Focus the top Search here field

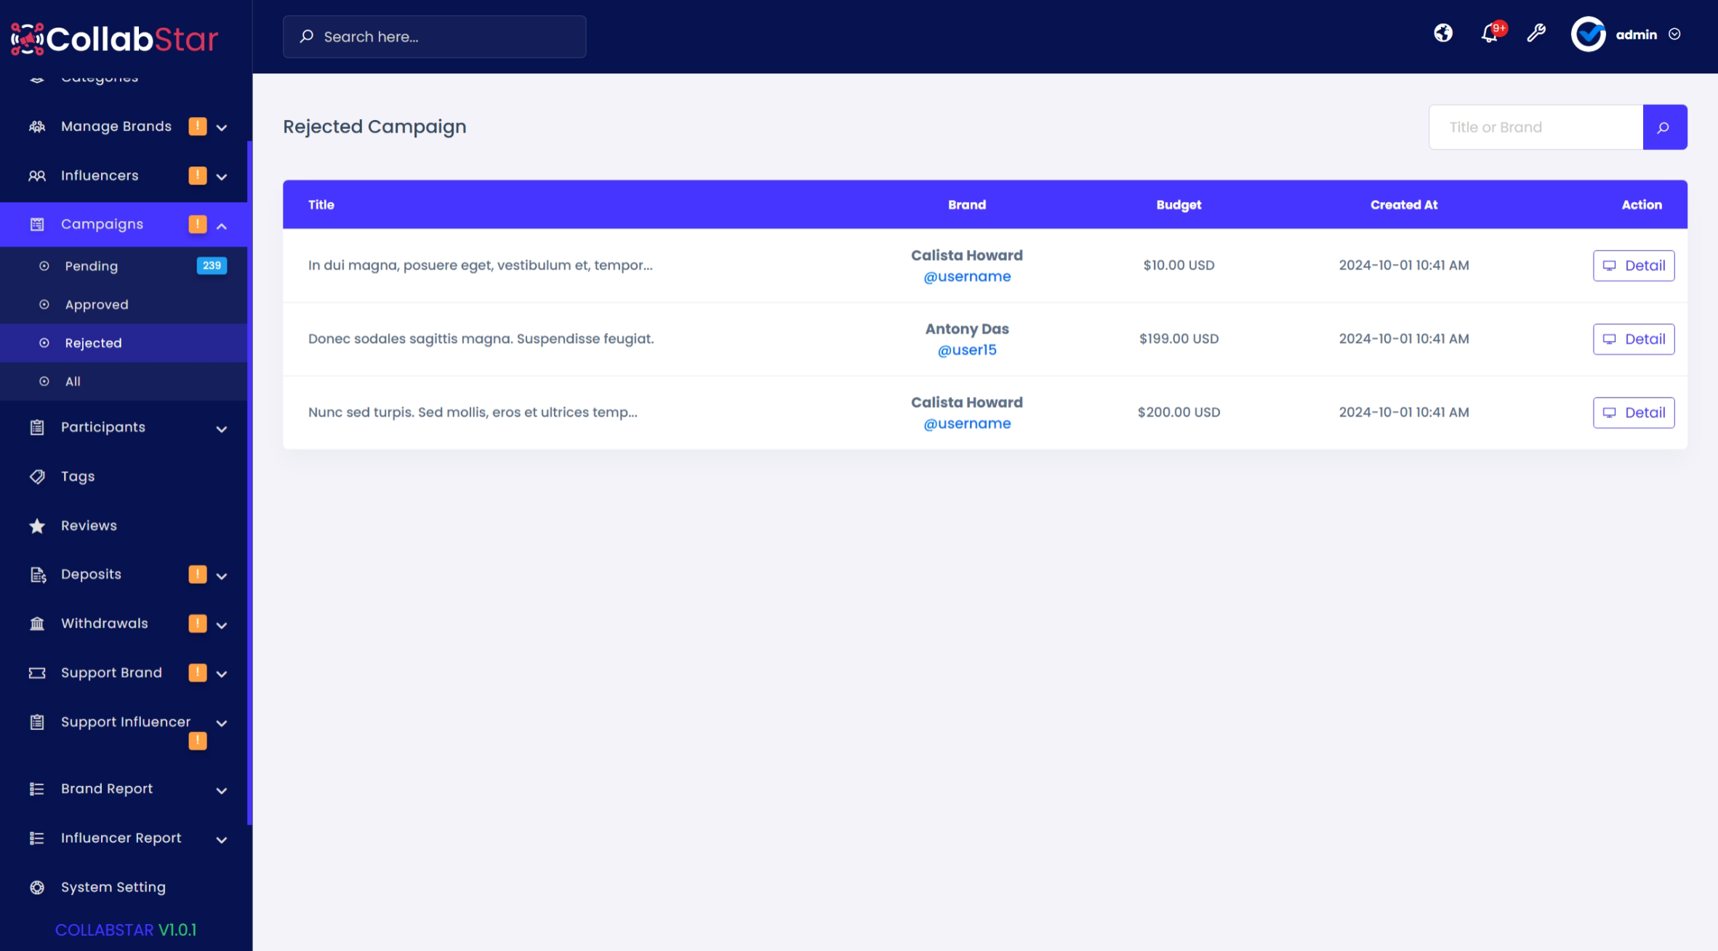pyautogui.click(x=434, y=36)
